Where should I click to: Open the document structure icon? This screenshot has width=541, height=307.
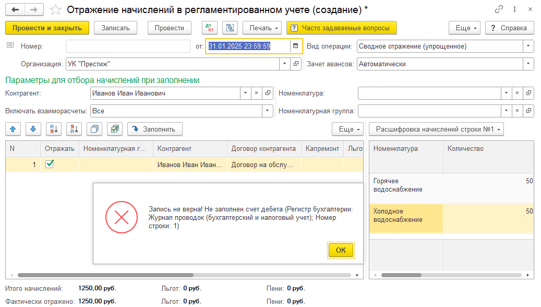(x=230, y=28)
